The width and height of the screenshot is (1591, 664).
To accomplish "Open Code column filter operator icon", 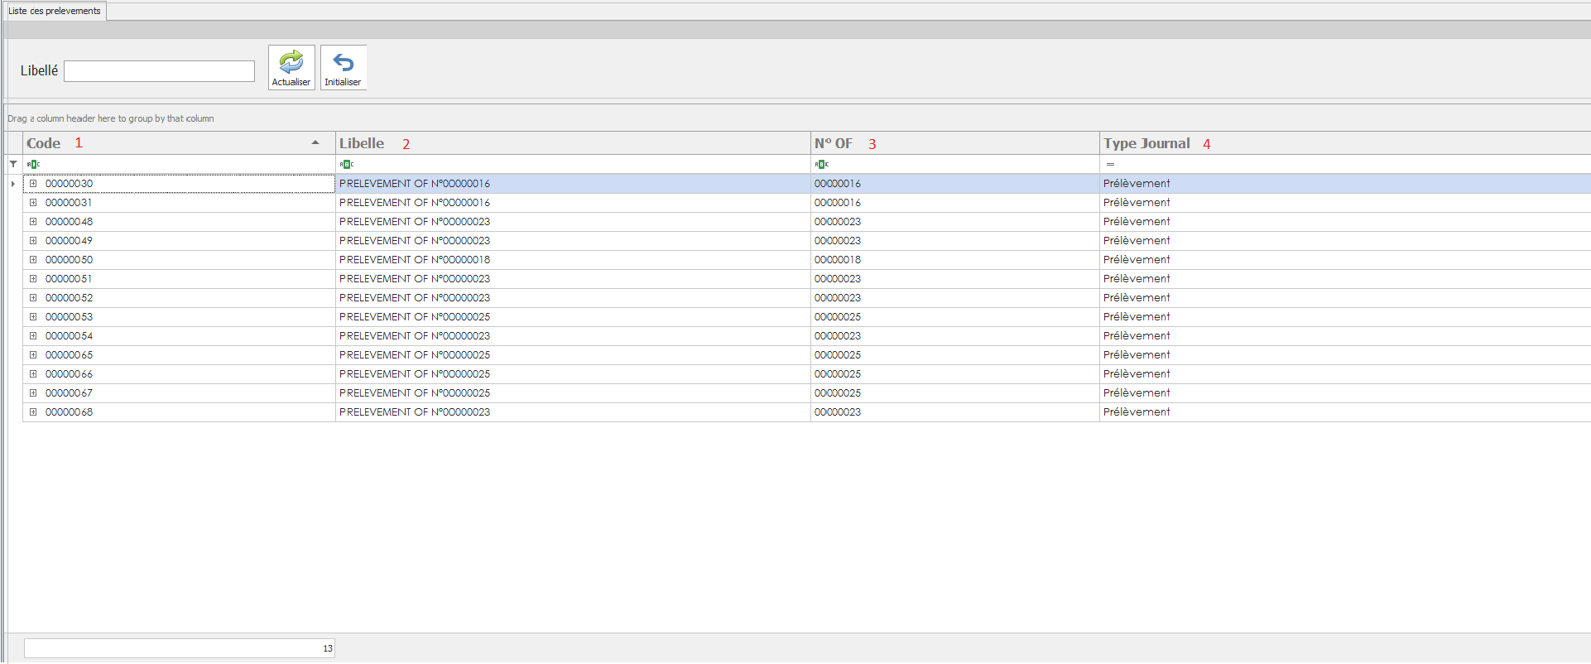I will pyautogui.click(x=33, y=164).
